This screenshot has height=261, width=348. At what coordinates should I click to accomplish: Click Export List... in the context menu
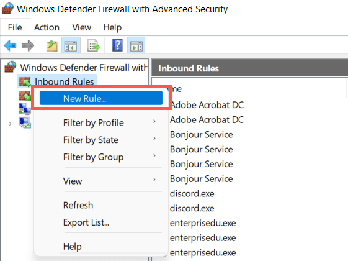tap(86, 222)
